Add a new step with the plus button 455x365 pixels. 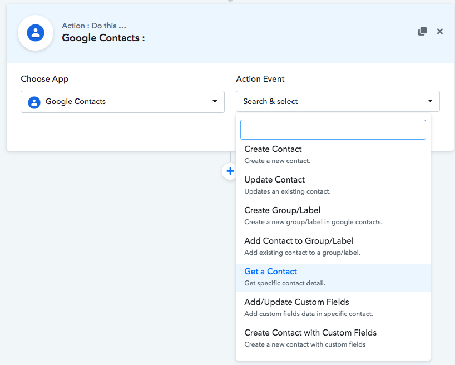(x=230, y=171)
